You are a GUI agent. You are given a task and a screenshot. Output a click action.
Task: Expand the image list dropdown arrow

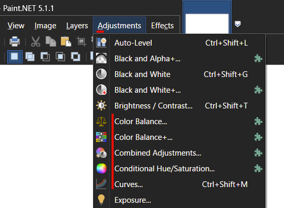tap(238, 24)
